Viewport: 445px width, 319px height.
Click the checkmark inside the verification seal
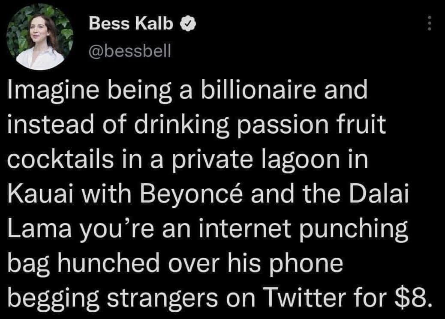pos(187,24)
